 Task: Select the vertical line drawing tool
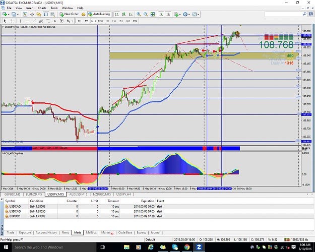(x=20, y=21)
